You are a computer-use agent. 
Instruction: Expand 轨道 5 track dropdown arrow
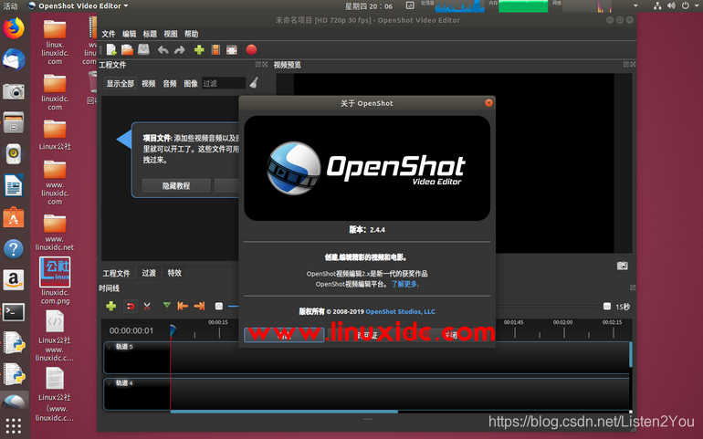click(x=109, y=346)
